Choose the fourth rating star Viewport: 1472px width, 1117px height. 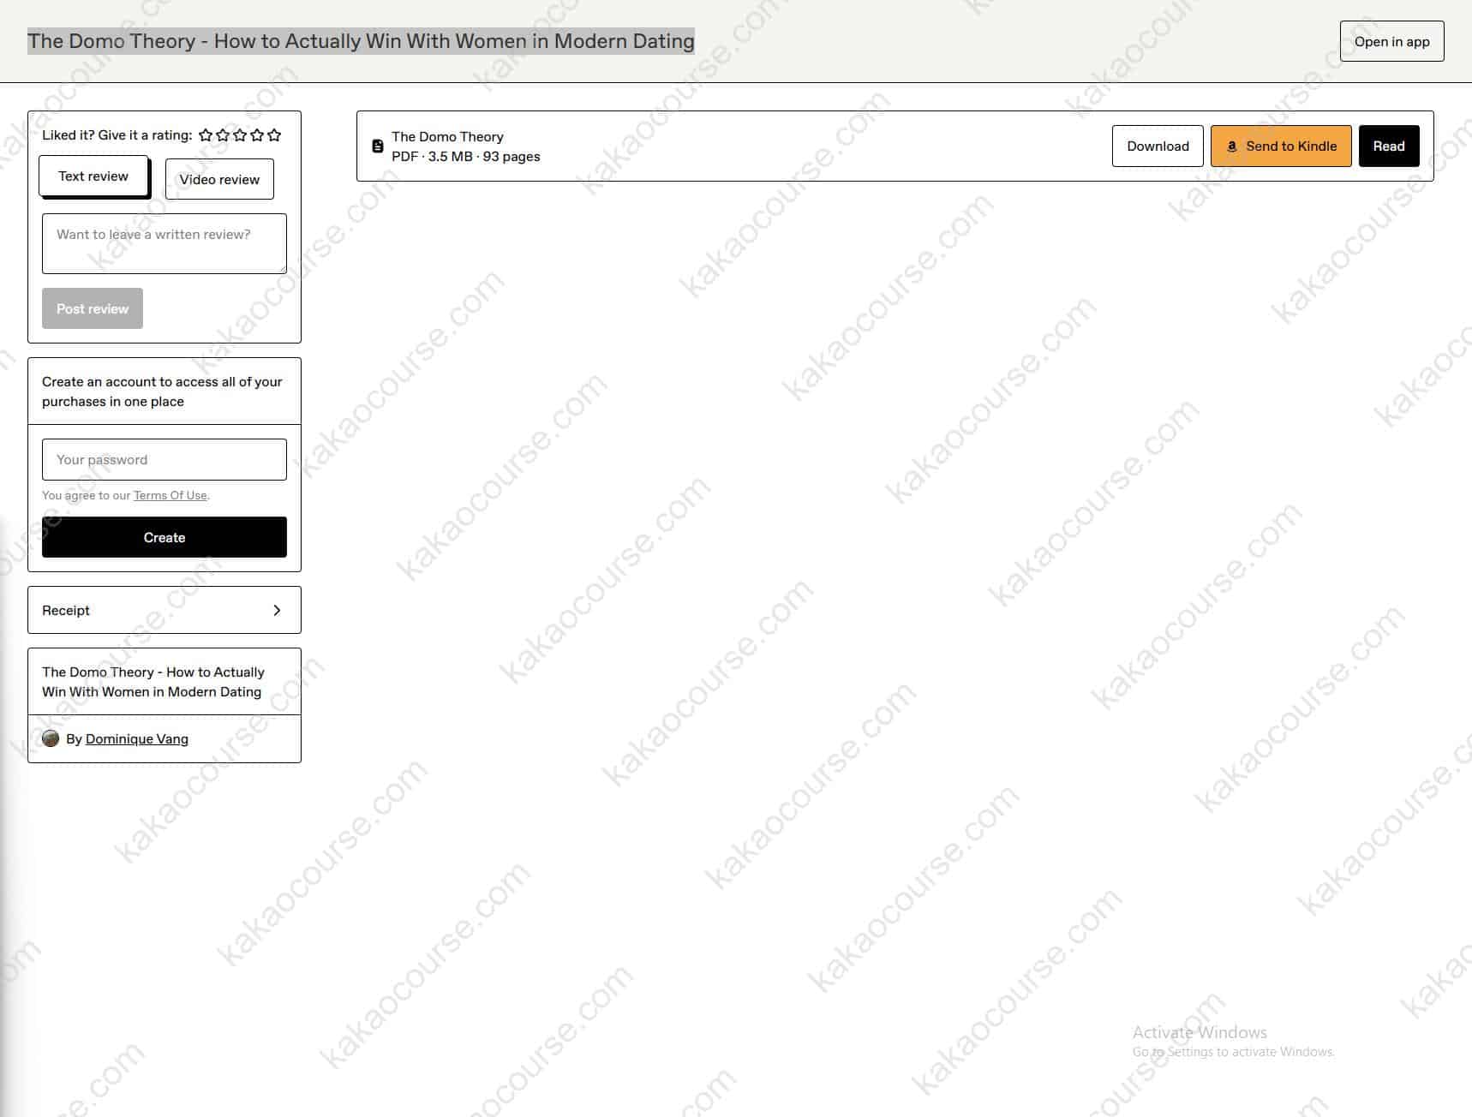[257, 135]
